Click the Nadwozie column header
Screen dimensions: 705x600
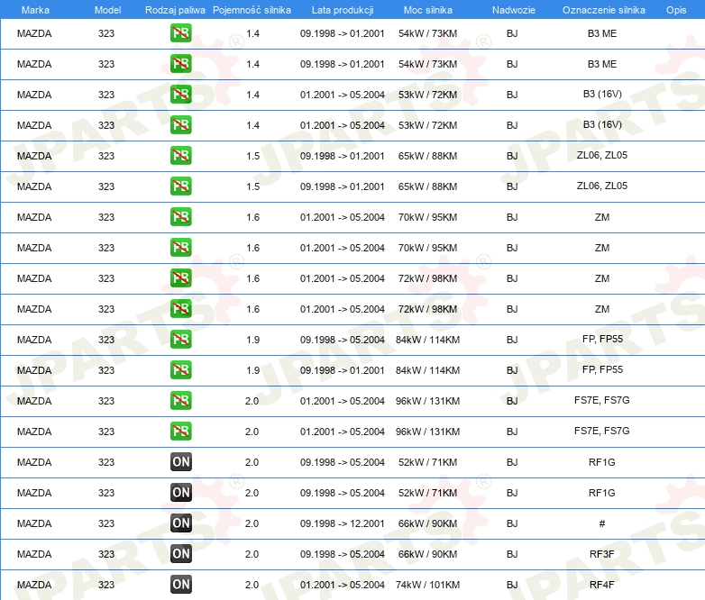click(x=514, y=10)
